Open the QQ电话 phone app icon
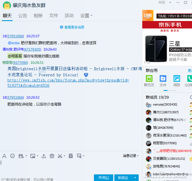The image size is (192, 181). click(190, 78)
